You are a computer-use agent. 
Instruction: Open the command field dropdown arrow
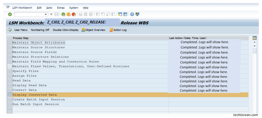pyautogui.click(x=46, y=14)
